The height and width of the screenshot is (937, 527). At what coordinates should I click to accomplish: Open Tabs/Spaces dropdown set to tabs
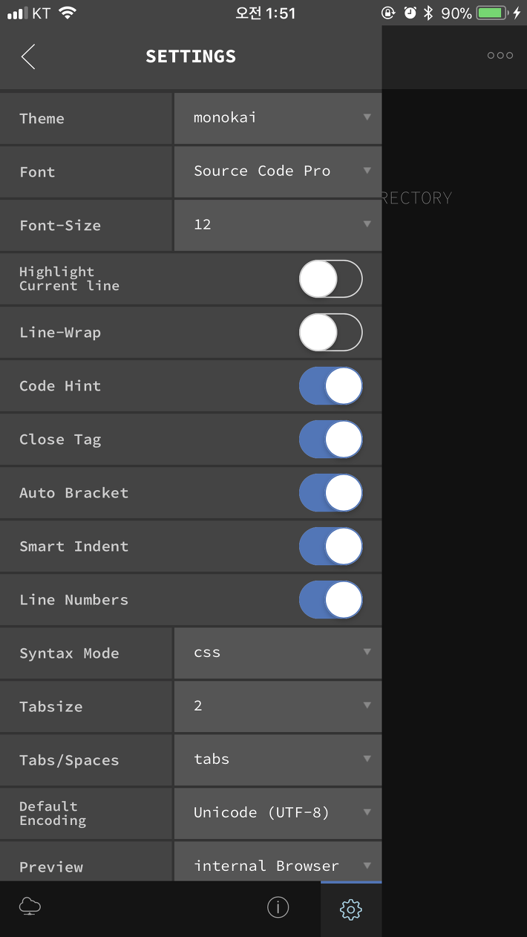[x=278, y=760]
